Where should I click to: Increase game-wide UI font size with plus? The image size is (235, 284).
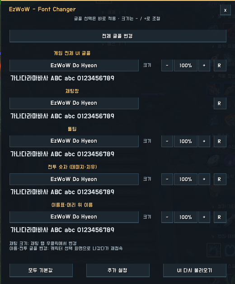pyautogui.click(x=204, y=65)
